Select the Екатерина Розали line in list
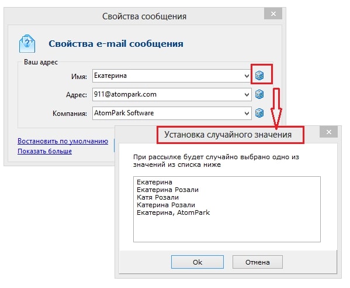This screenshot has height=288, width=350. 168,190
